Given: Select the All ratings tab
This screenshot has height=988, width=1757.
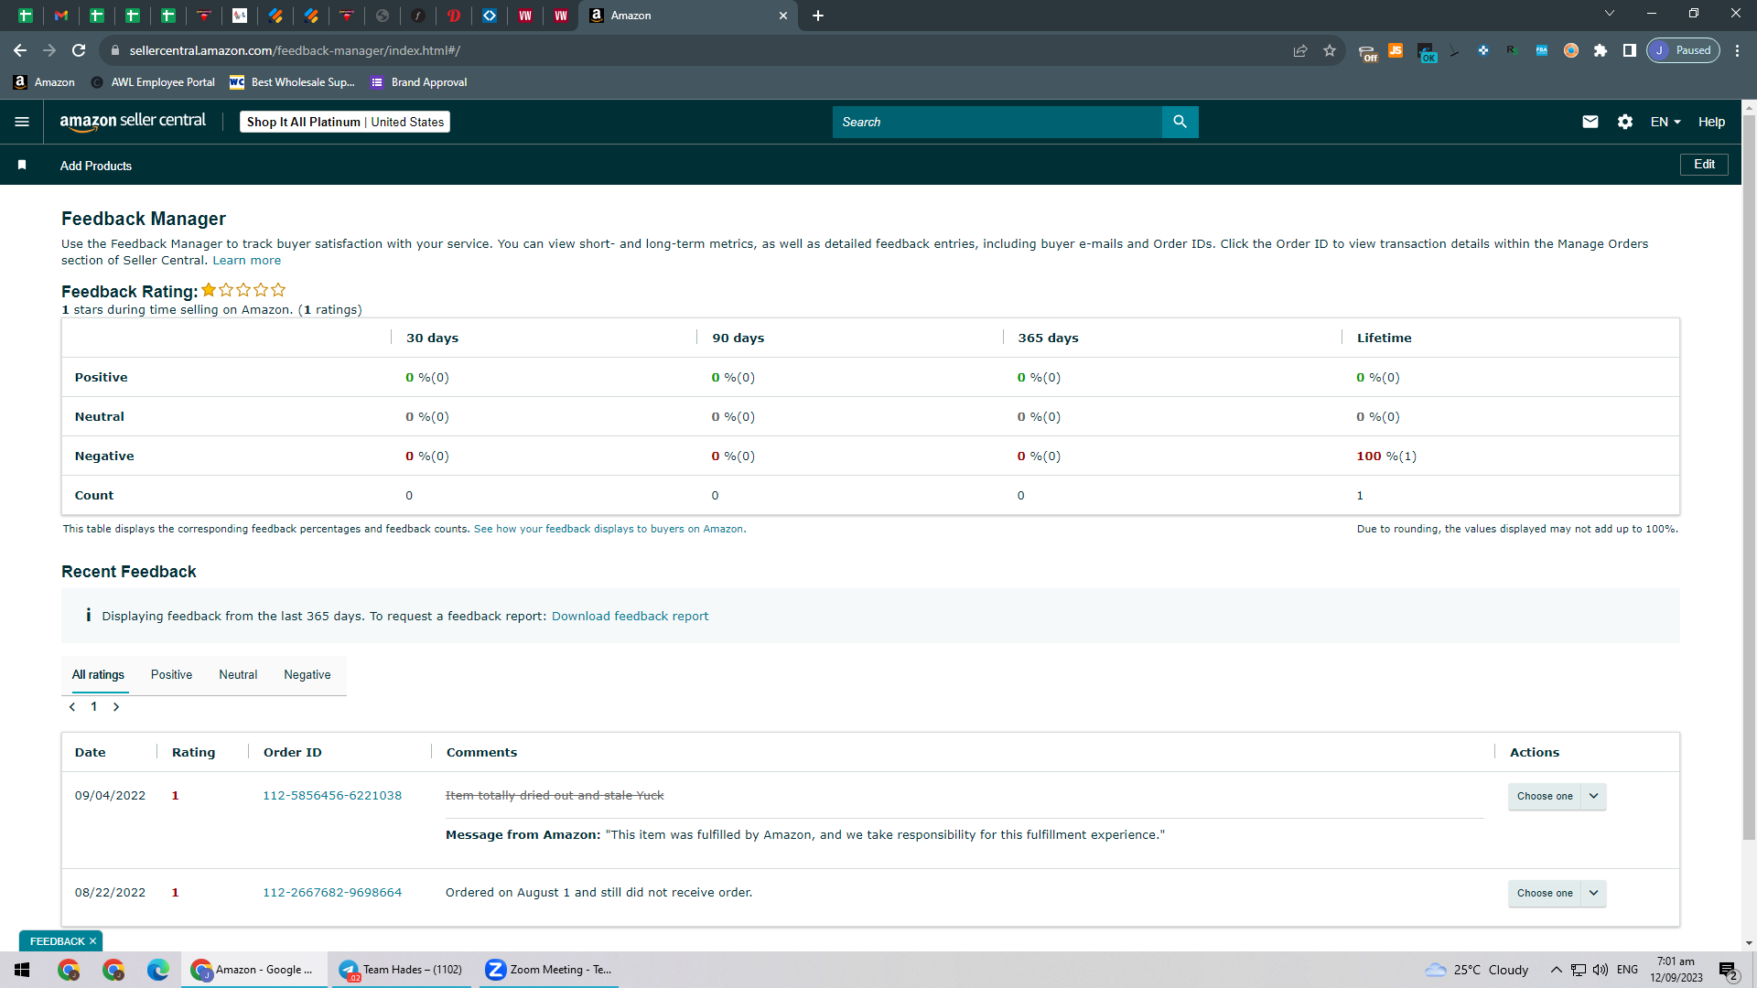Looking at the screenshot, I should point(98,675).
